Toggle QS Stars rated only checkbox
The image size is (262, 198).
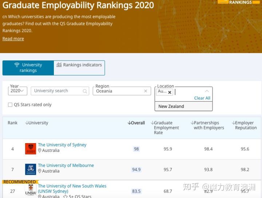coord(10,105)
